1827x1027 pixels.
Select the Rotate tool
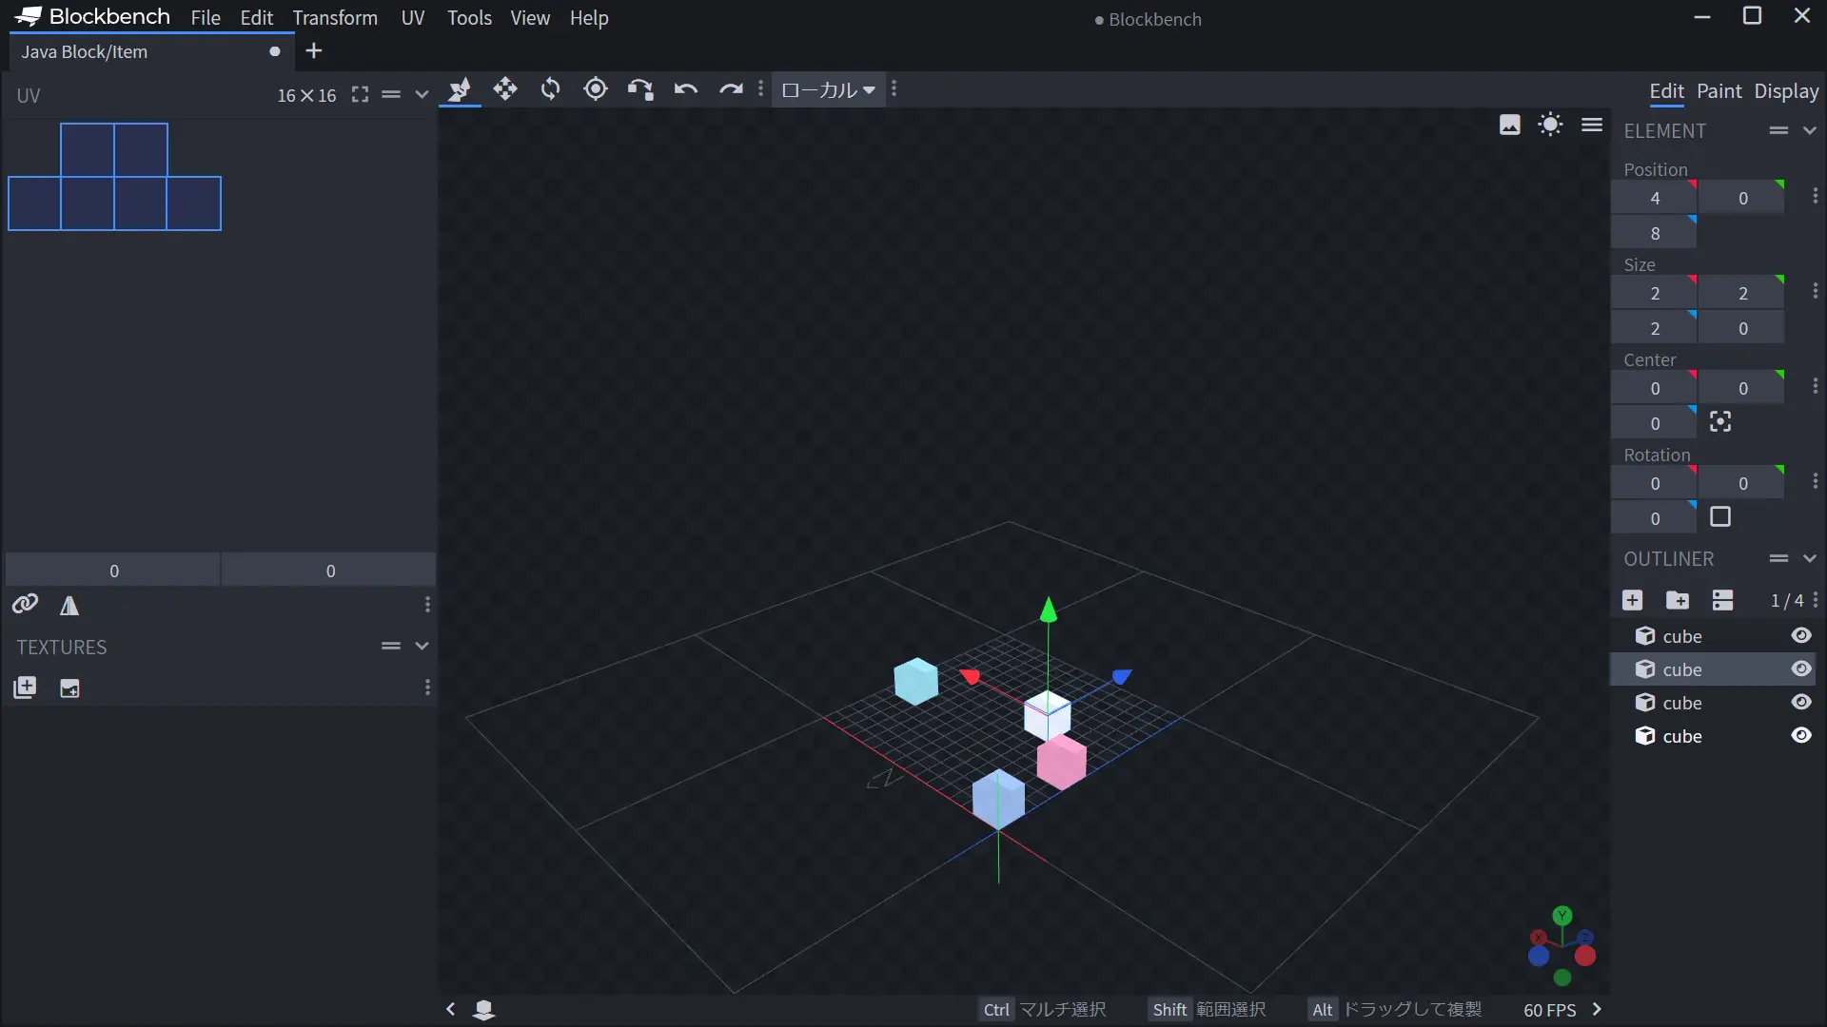pos(550,89)
